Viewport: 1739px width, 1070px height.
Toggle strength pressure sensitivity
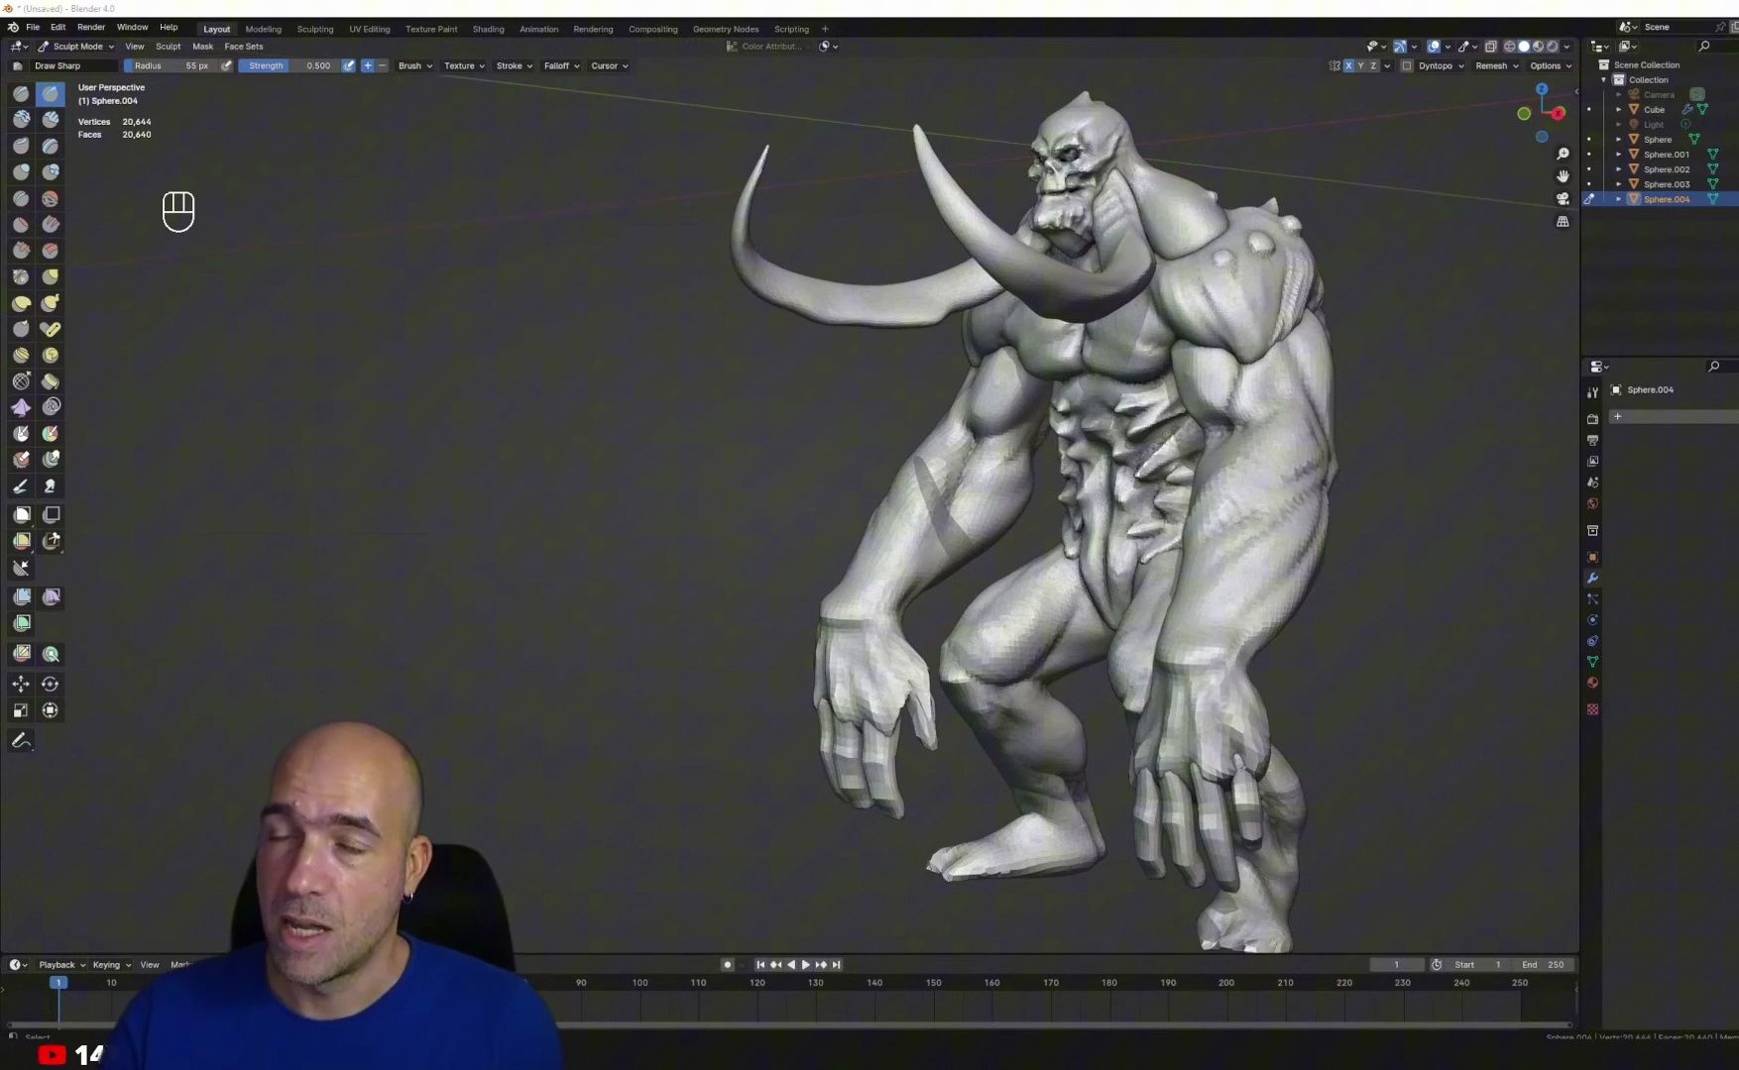tap(348, 66)
